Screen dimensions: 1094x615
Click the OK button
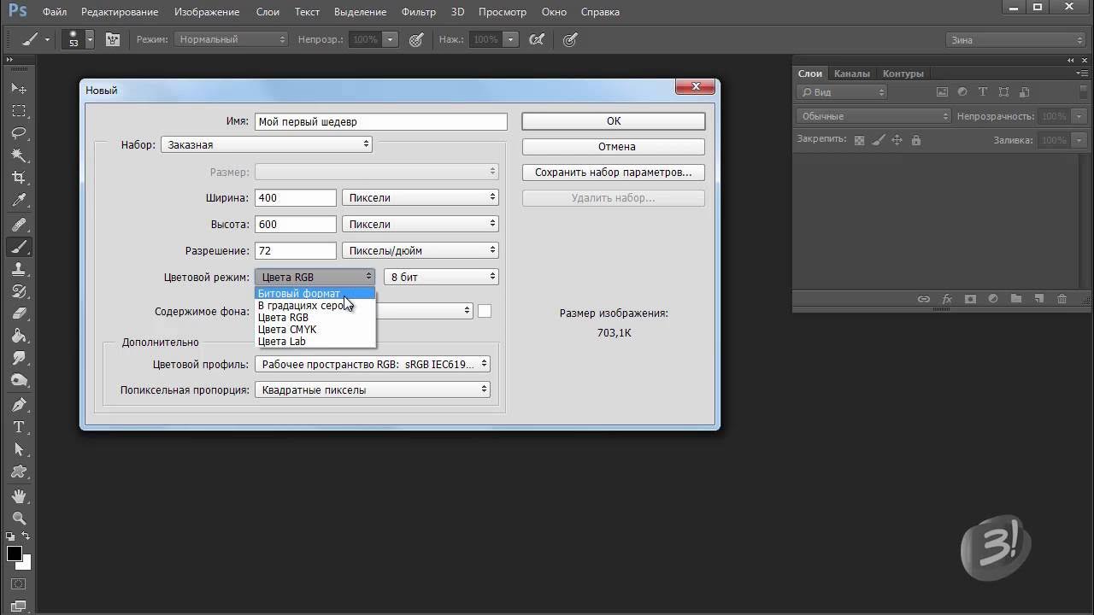(614, 121)
